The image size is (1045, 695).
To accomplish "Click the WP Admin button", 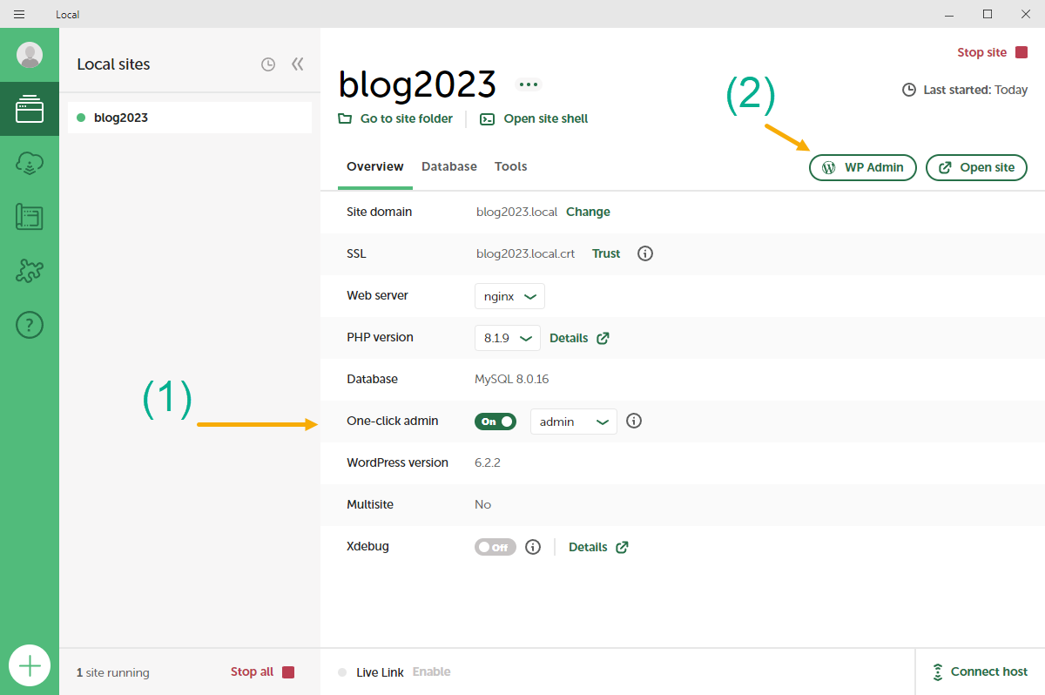I will pyautogui.click(x=862, y=167).
